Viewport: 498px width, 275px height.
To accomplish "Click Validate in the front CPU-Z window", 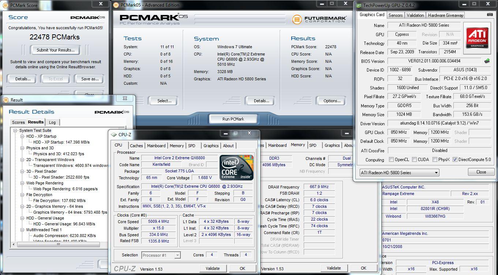I will point(213,268).
